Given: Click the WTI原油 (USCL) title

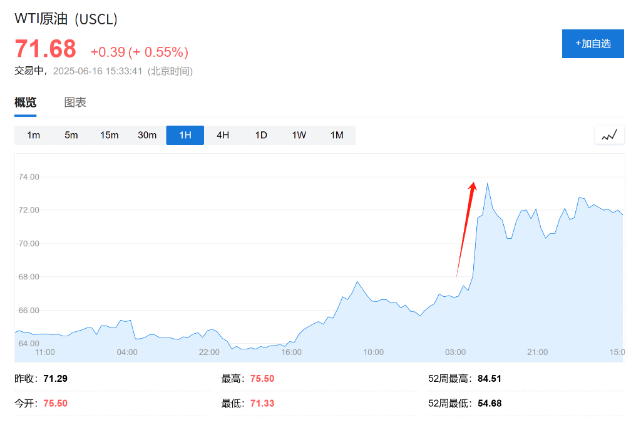Looking at the screenshot, I should pos(66,19).
